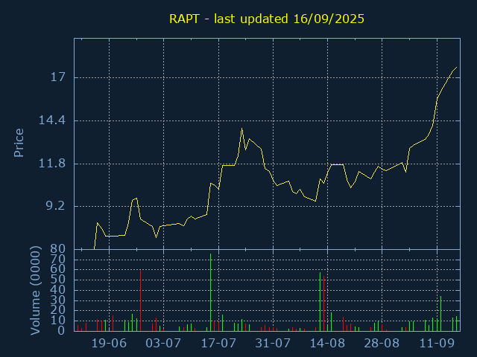The height and width of the screenshot is (357, 477).
Task: Click the date label 17-07
Action: click(x=218, y=344)
